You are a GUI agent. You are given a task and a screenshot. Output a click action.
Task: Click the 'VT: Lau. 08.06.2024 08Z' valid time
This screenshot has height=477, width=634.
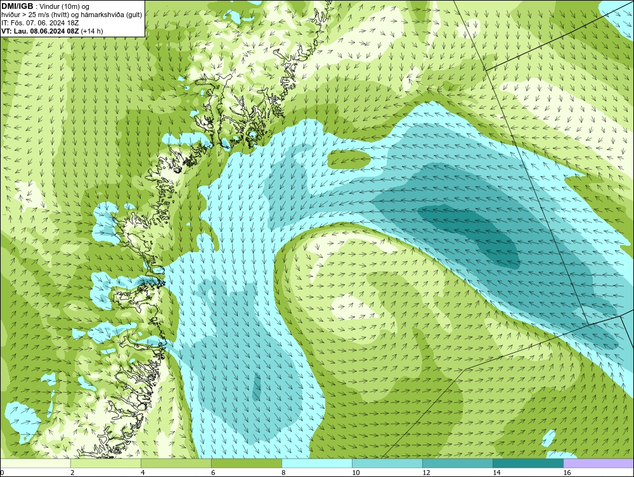pyautogui.click(x=41, y=31)
